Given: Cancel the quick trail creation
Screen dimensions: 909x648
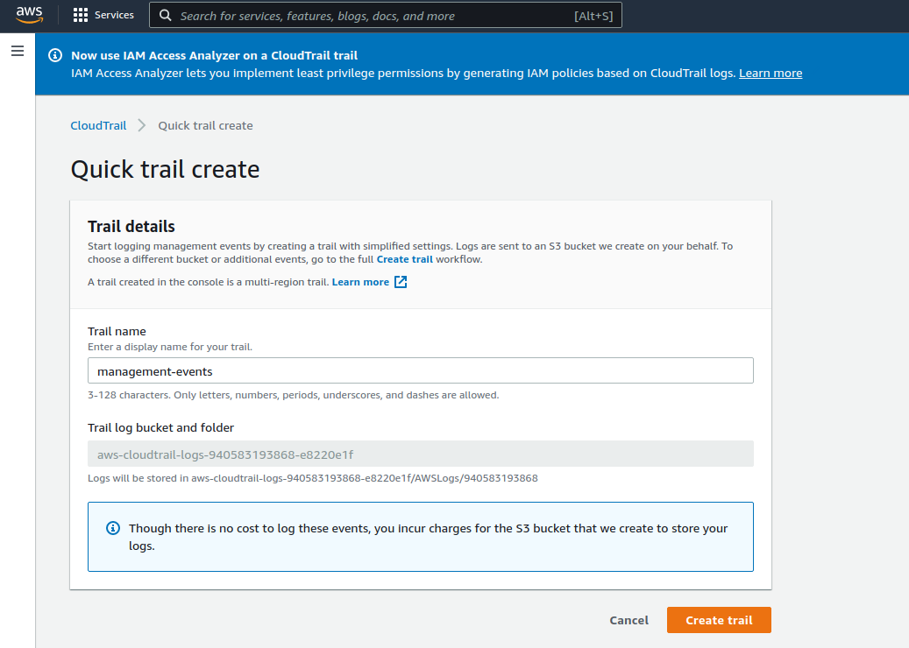Looking at the screenshot, I should (629, 620).
